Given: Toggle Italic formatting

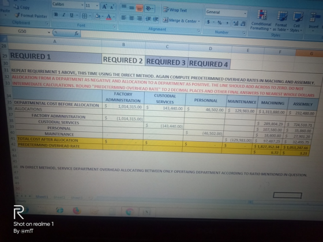Looking at the screenshot, I should (x=63, y=15).
